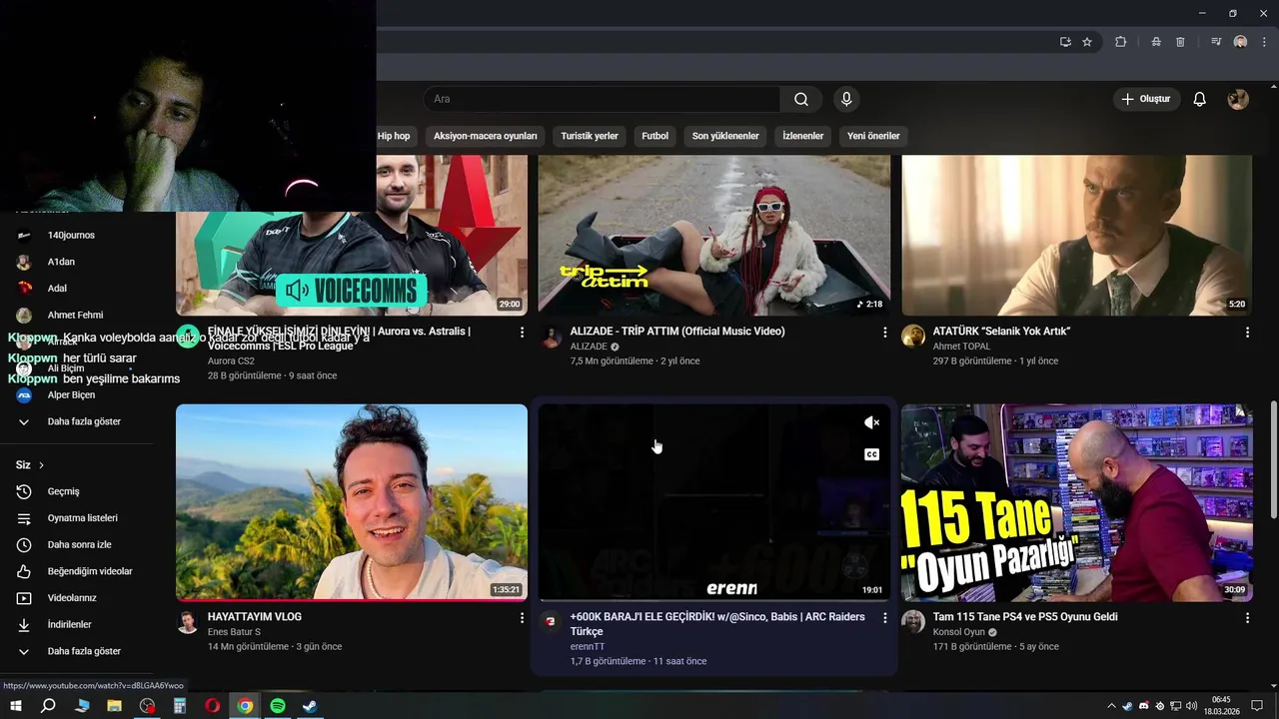Open the Alper Biçen subscription
The image size is (1279, 719).
click(x=71, y=395)
